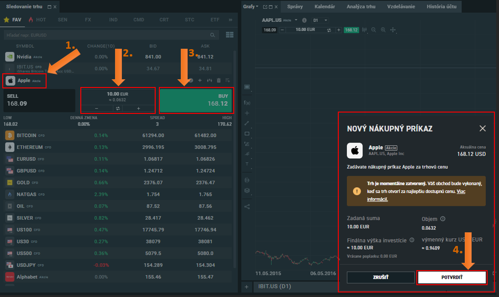Toggle amount unit in chart order bar
The height and width of the screenshot is (297, 499).
(x=329, y=30)
